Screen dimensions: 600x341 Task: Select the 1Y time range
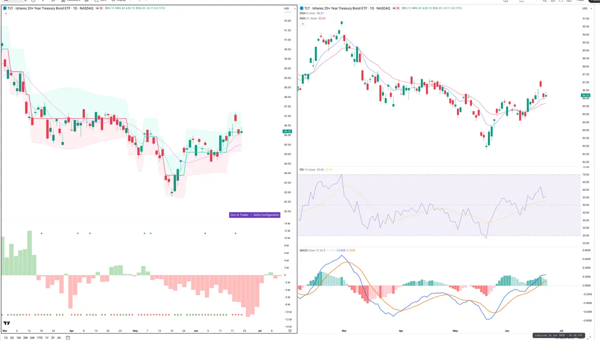46,338
